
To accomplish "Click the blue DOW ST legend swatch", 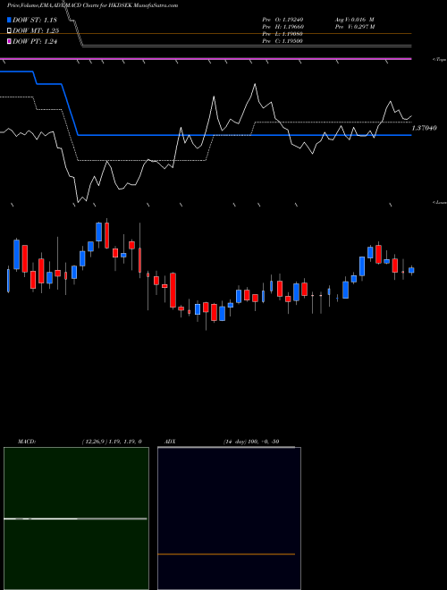I will (x=10, y=20).
